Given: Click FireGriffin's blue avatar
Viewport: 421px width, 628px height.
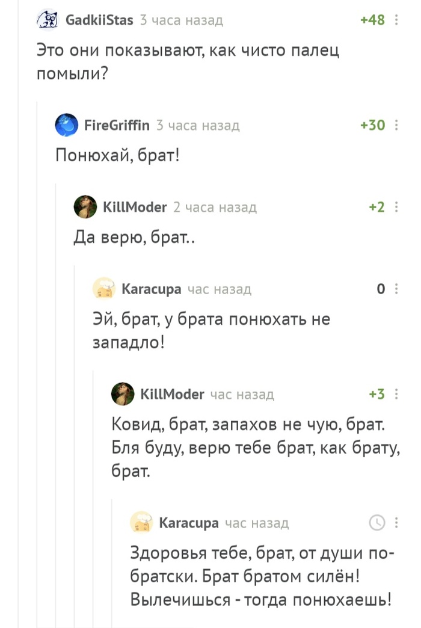Looking at the screenshot, I should [x=66, y=125].
